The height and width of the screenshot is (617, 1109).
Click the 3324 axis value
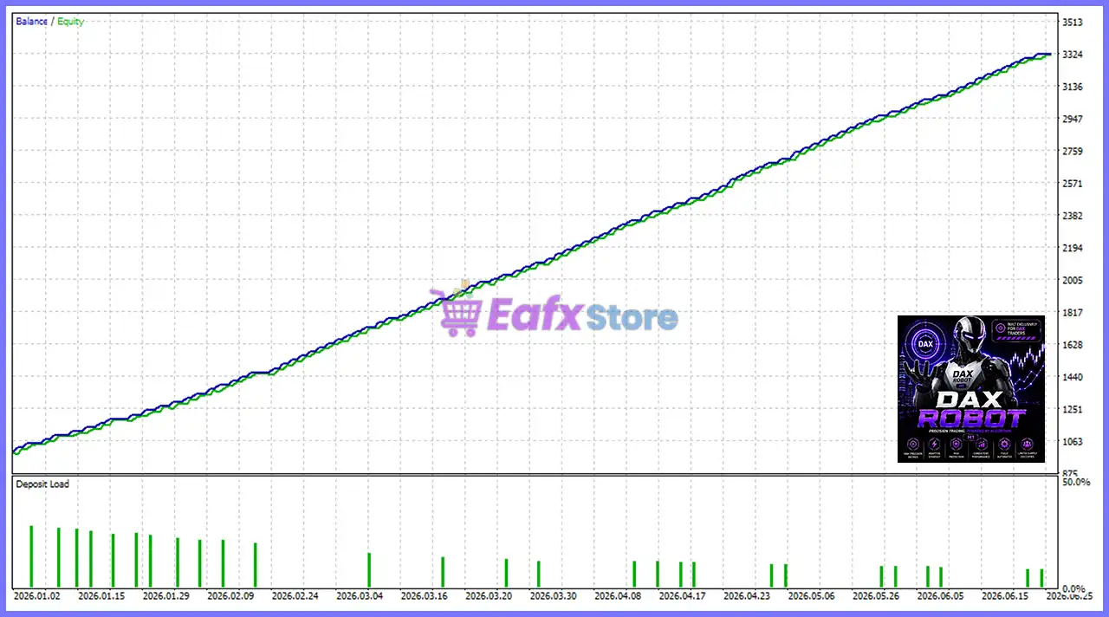tap(1073, 55)
